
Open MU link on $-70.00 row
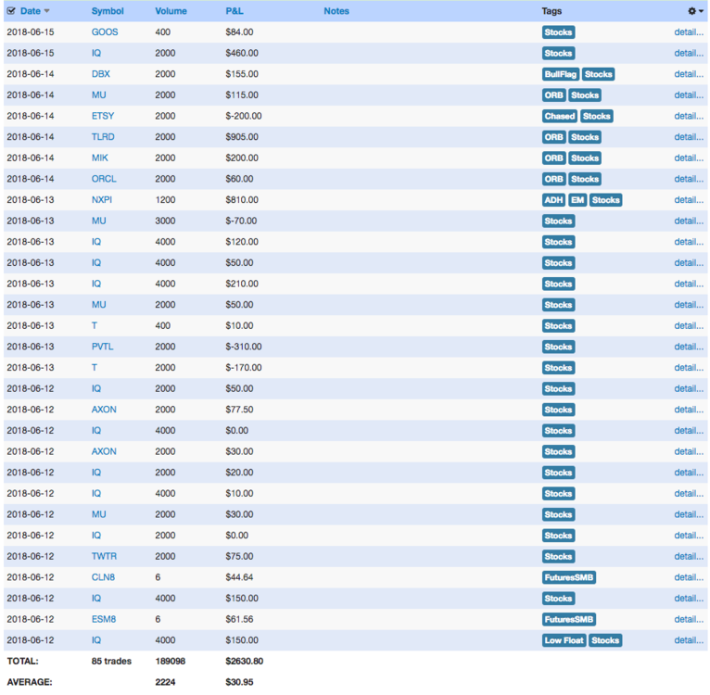[x=98, y=221]
